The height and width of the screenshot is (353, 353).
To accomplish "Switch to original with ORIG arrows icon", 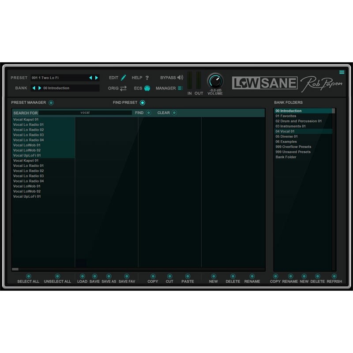I will pyautogui.click(x=124, y=88).
